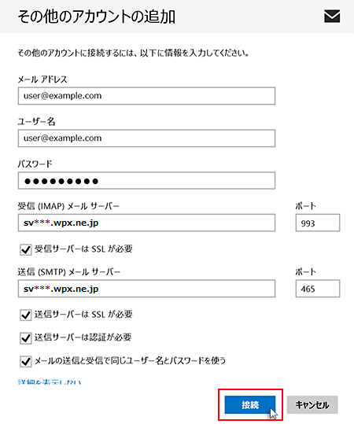Disable 送信サーバーは認証が必要 checkbox
This screenshot has width=354, height=424.
click(x=26, y=338)
